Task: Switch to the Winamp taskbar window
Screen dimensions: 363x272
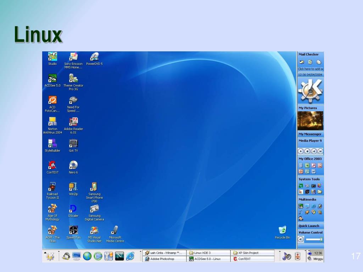Action: coord(164,253)
